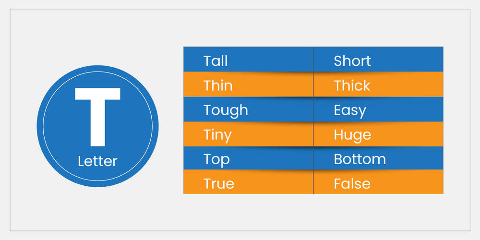This screenshot has width=480, height=240.
Task: Select the word "Tall"
Action: pyautogui.click(x=216, y=61)
